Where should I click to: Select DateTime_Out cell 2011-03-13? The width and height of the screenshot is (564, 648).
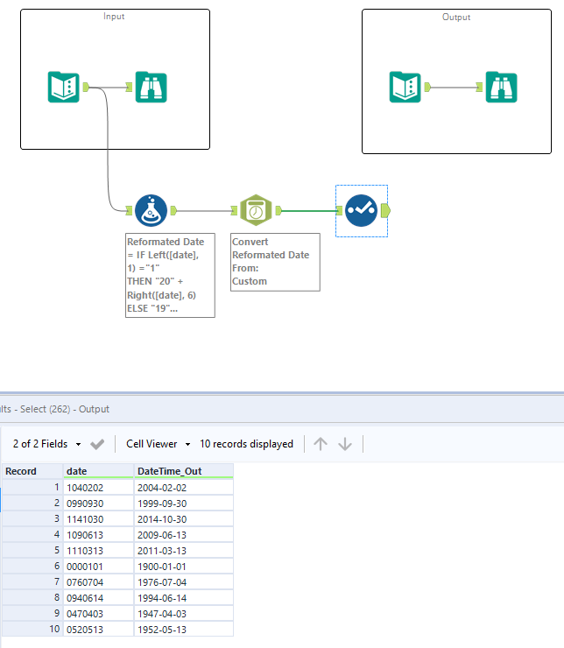pos(183,551)
